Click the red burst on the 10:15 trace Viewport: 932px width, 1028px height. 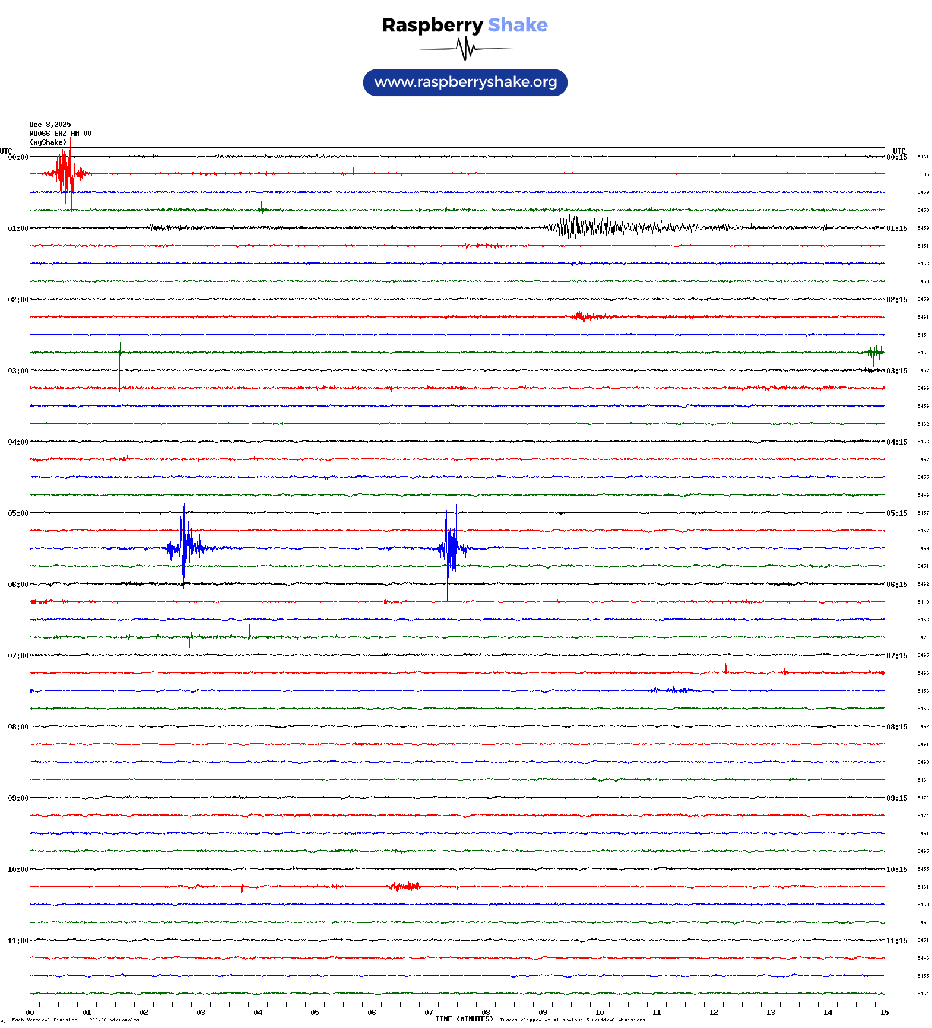tap(405, 886)
